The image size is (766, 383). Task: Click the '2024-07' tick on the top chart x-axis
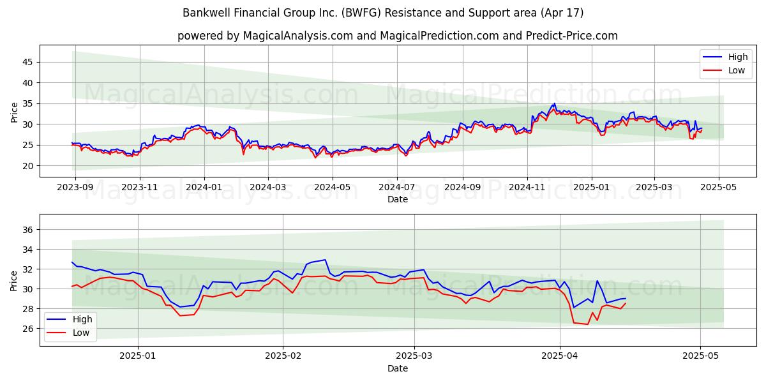click(x=396, y=188)
